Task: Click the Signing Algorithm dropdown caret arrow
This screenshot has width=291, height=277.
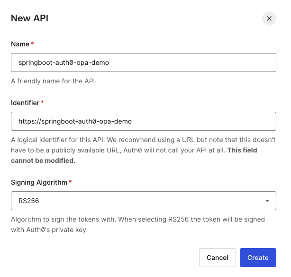Action: (x=267, y=201)
